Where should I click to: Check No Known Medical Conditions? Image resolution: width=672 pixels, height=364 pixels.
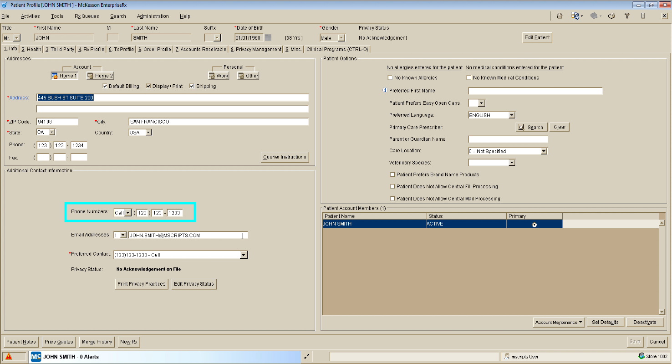(469, 78)
